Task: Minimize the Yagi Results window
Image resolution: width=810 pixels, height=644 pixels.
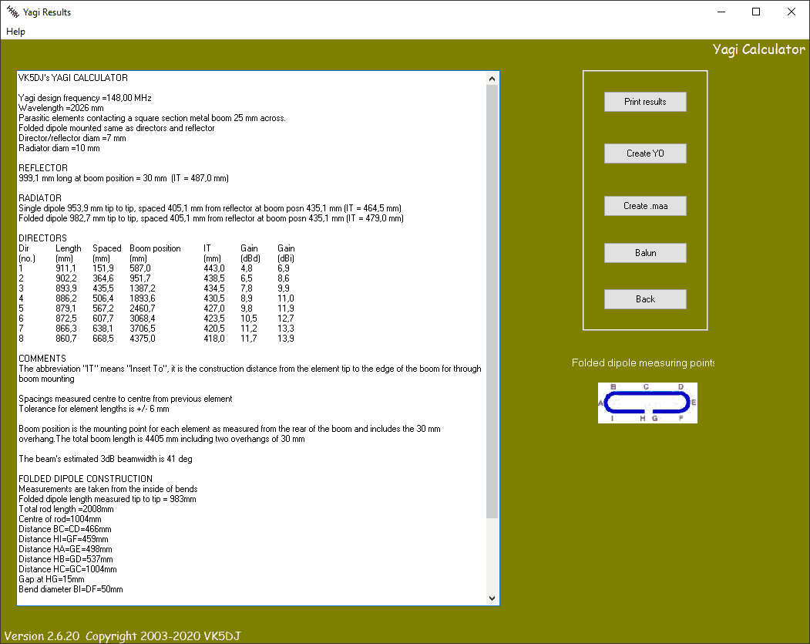Action: click(x=721, y=12)
